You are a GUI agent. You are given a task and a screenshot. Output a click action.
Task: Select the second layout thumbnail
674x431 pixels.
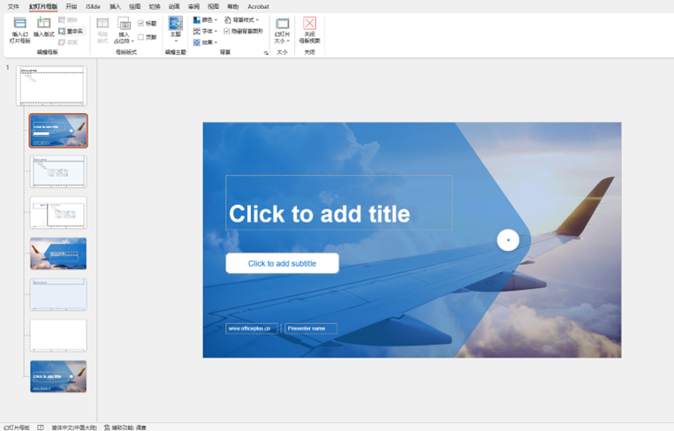click(x=58, y=171)
